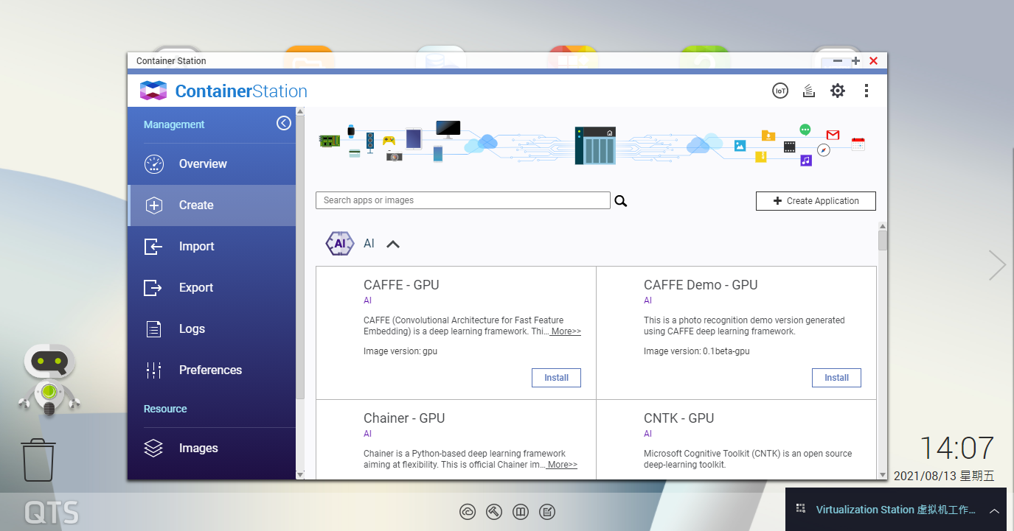This screenshot has height=531, width=1014.
Task: Open the desktop trash bin
Action: (x=38, y=460)
